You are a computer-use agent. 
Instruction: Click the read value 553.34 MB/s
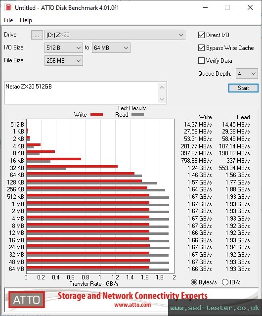[234, 168]
